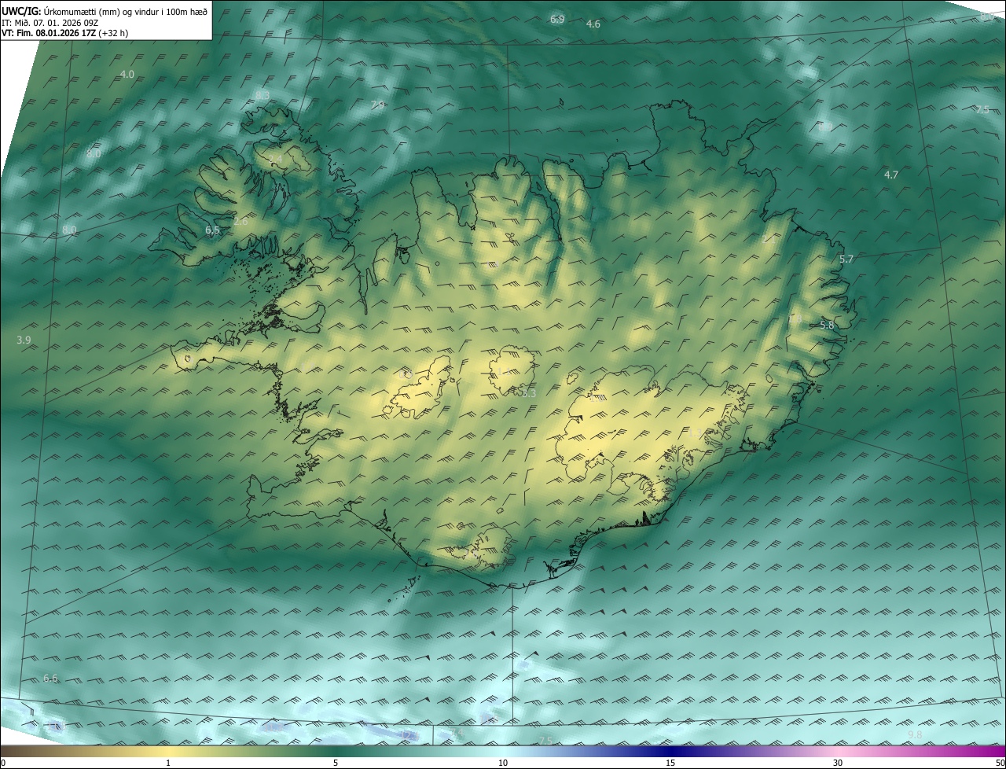
Task: Click the 50 tick on the color scale
Action: tap(1000, 763)
